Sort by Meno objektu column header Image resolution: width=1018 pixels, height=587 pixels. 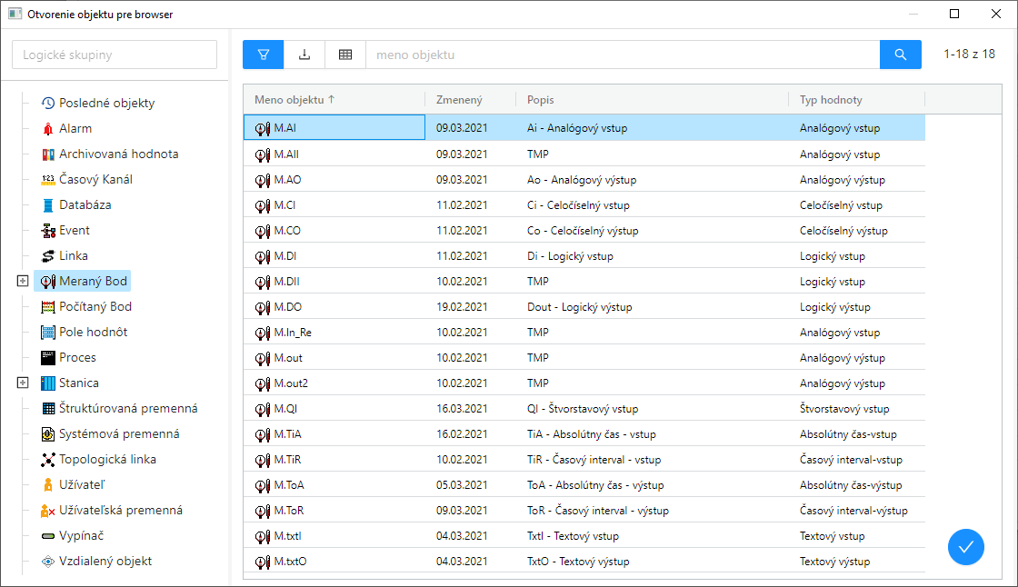(x=294, y=100)
